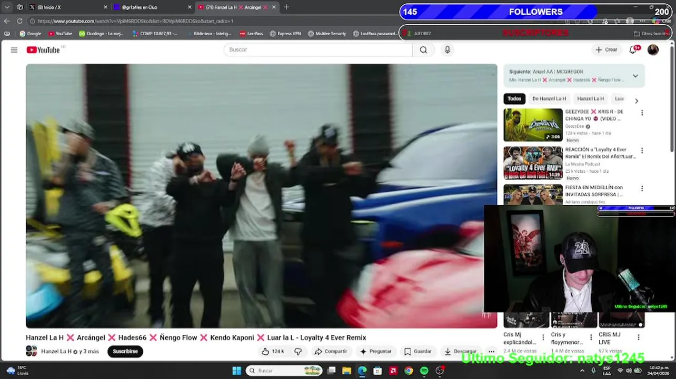Open Microsoft Edge from the taskbar
Viewport: 676px width, 379px height.
point(362,371)
